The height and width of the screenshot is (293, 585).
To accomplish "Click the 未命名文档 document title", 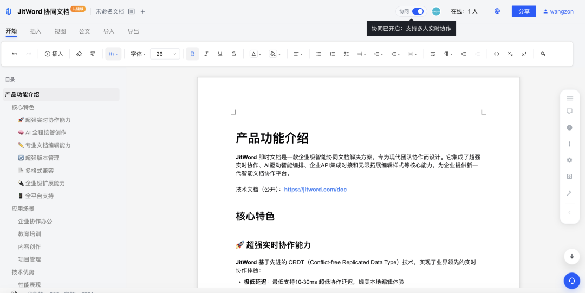I will pos(109,11).
